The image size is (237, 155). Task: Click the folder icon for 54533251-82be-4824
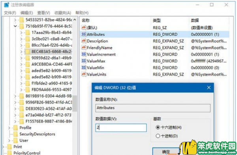(x=22, y=20)
